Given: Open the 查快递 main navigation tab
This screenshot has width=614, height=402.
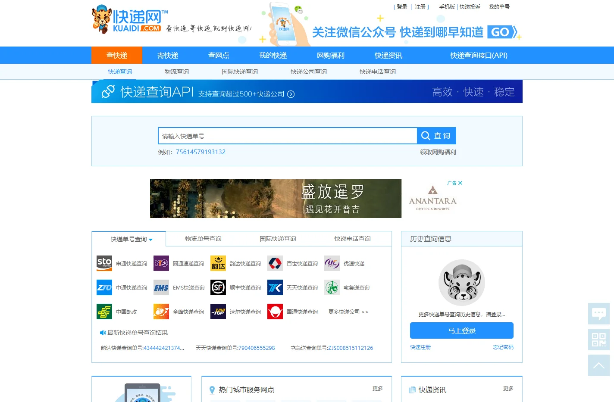Looking at the screenshot, I should pyautogui.click(x=117, y=55).
